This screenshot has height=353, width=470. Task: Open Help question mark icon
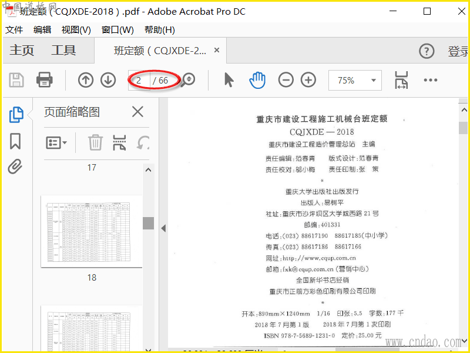pos(427,51)
